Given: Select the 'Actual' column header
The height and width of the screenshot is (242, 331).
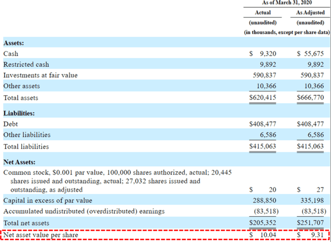Looking at the screenshot, I should (x=263, y=12).
